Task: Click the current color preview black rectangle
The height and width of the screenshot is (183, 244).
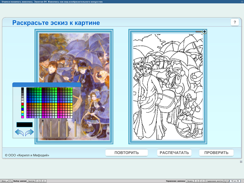Action: pyautogui.click(x=25, y=125)
